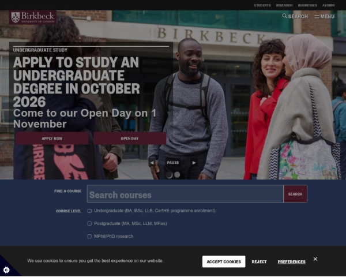Open the Research top menu link
This screenshot has height=277, width=346.
(284, 5)
